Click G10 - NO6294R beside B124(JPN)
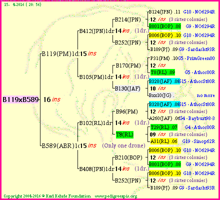Screen dimensions: 220x200 [x=199, y=12]
